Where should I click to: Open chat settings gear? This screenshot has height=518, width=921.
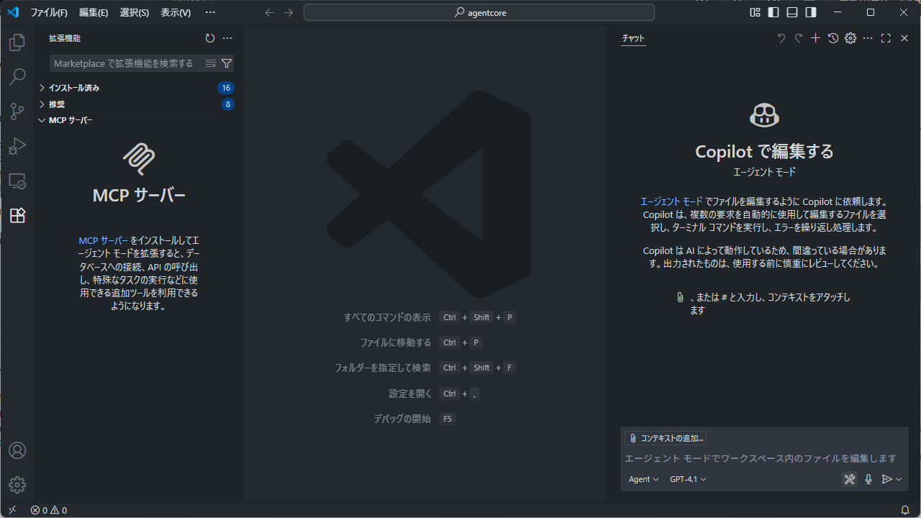tap(850, 38)
